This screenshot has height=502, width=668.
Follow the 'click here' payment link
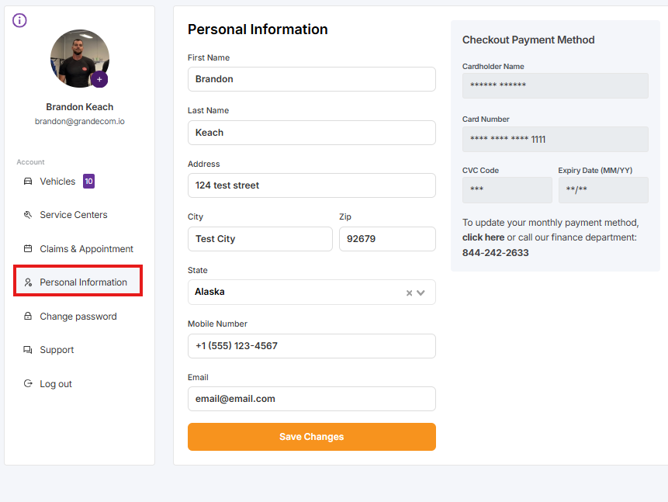483,237
